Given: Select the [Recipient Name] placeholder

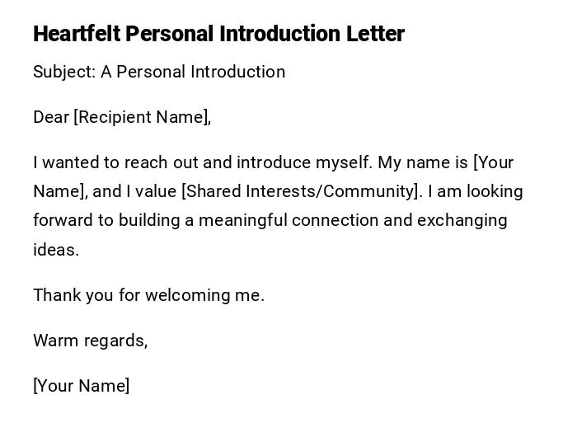Looking at the screenshot, I should [142, 117].
